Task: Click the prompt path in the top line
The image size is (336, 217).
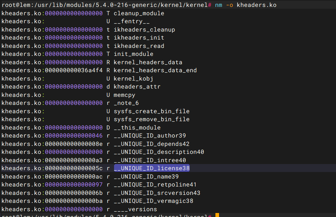Action: (x=121, y=5)
